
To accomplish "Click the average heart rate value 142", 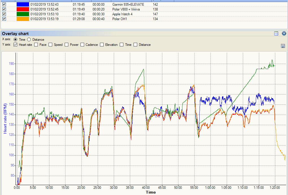I will 155,5.
